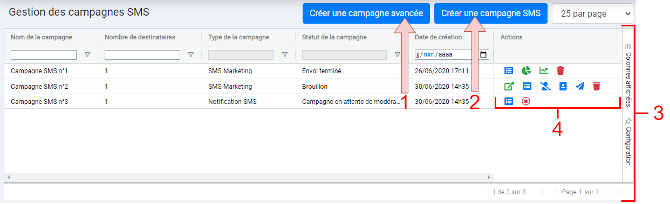Delete Campagne SMS n°1 with trash icon
This screenshot has width=670, height=204.
[560, 71]
